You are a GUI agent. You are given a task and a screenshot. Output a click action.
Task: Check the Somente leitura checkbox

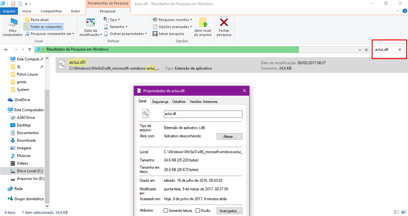pos(165,210)
